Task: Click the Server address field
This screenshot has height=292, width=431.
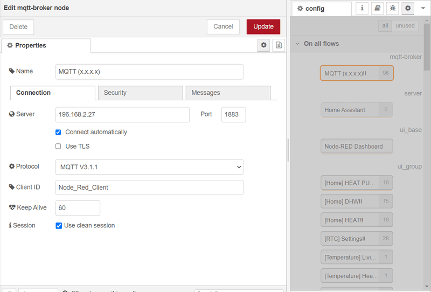Action: coord(122,115)
